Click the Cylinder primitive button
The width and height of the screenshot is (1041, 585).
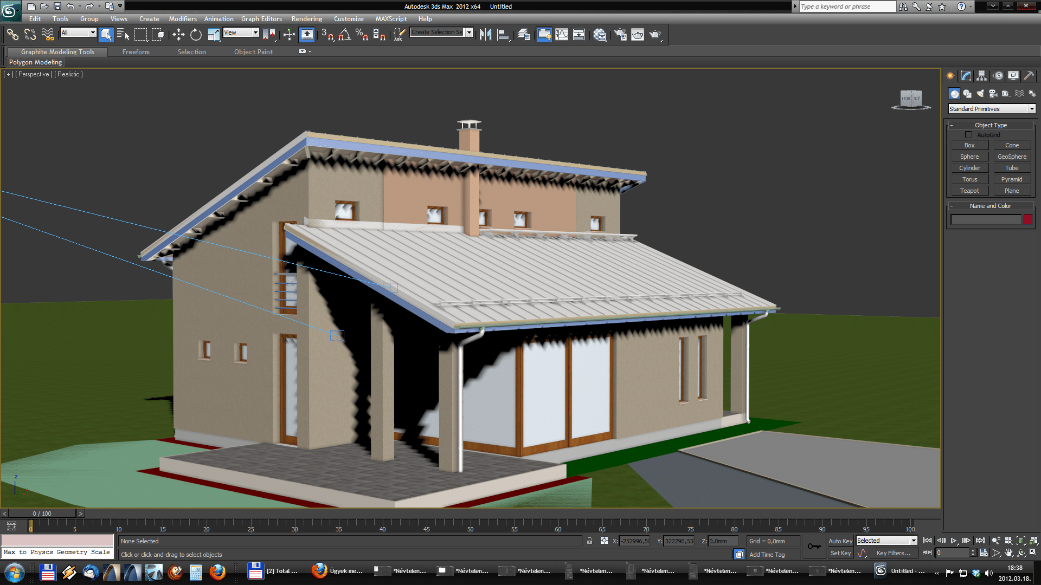(969, 167)
